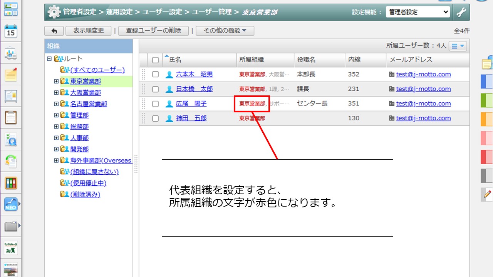Check the box for 六本木 昭男
The width and height of the screenshot is (493, 277).
(155, 75)
